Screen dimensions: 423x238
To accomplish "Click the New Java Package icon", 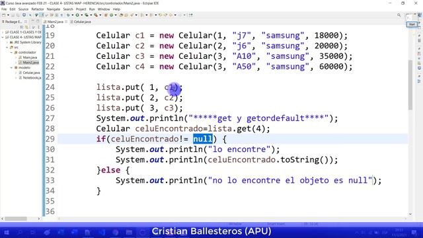I will [106, 15].
